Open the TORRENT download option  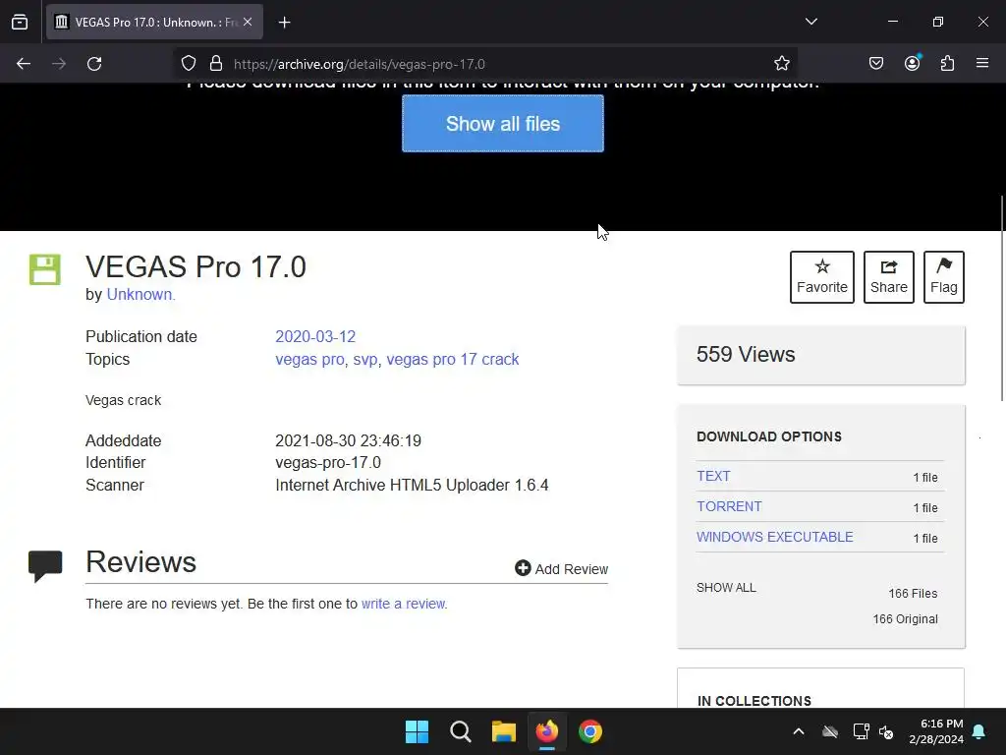(x=730, y=506)
